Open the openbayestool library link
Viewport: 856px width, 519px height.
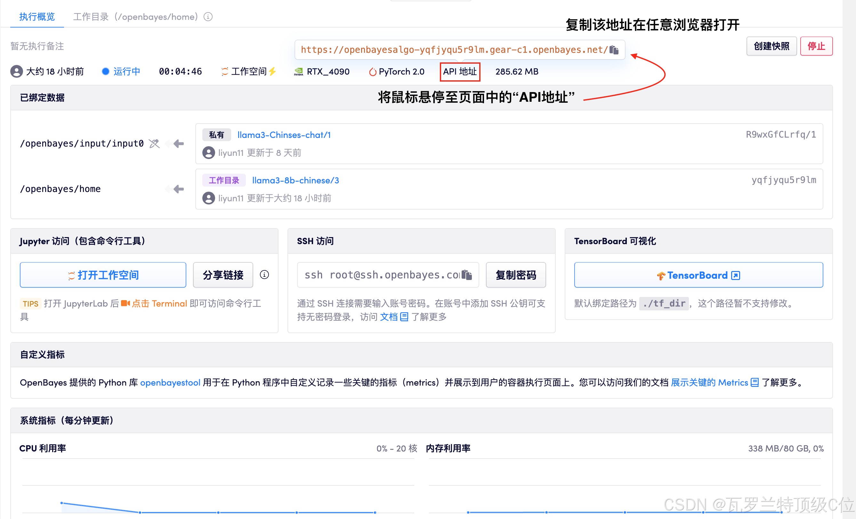[170, 382]
